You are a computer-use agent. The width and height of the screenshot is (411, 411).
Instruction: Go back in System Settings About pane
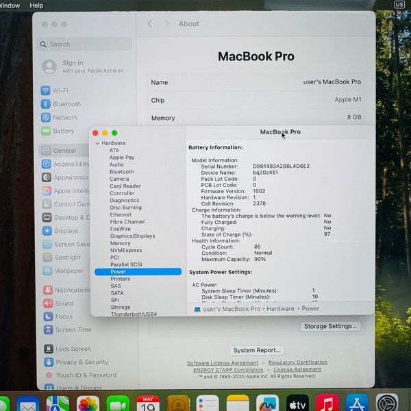click(150, 24)
